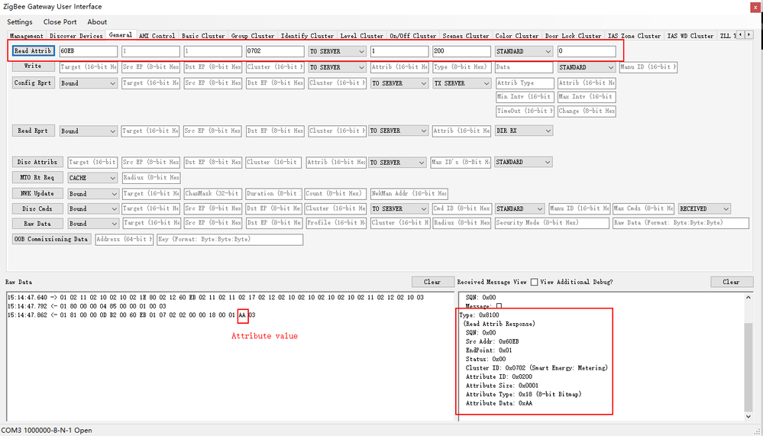Click NWK Update ChanMask field
The width and height of the screenshot is (763, 436).
pos(212,194)
